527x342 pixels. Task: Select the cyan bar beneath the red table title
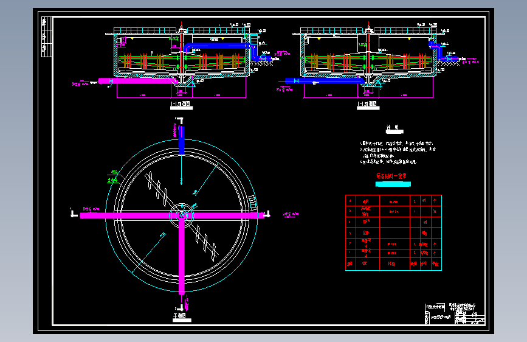click(393, 184)
